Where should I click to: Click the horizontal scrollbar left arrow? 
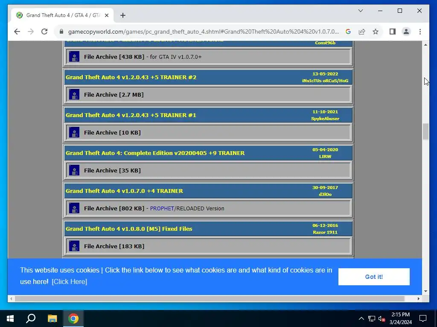(11, 298)
